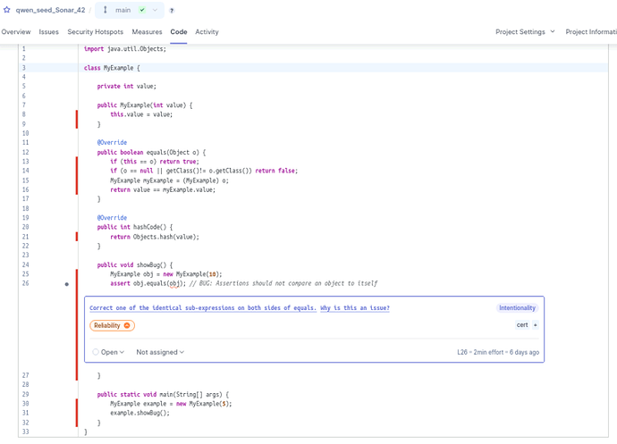Click the green quality gate check badge
617x444 pixels.
142,10
